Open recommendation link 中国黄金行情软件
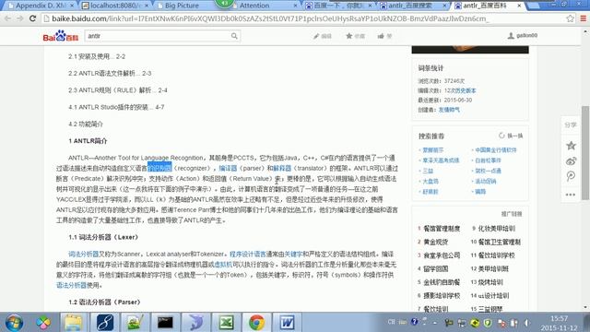This screenshot has width=590, height=332. (x=496, y=149)
